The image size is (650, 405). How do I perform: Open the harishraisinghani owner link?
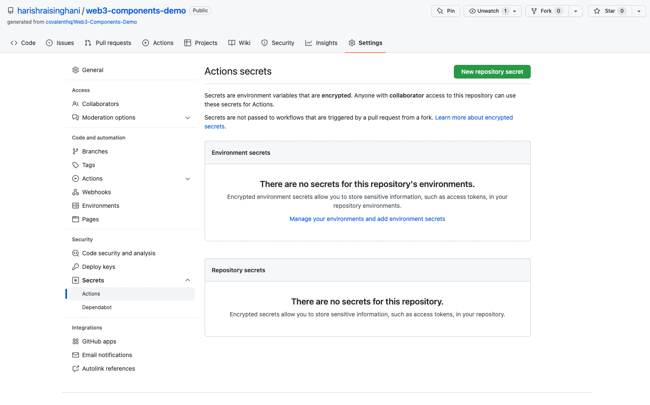tap(49, 11)
